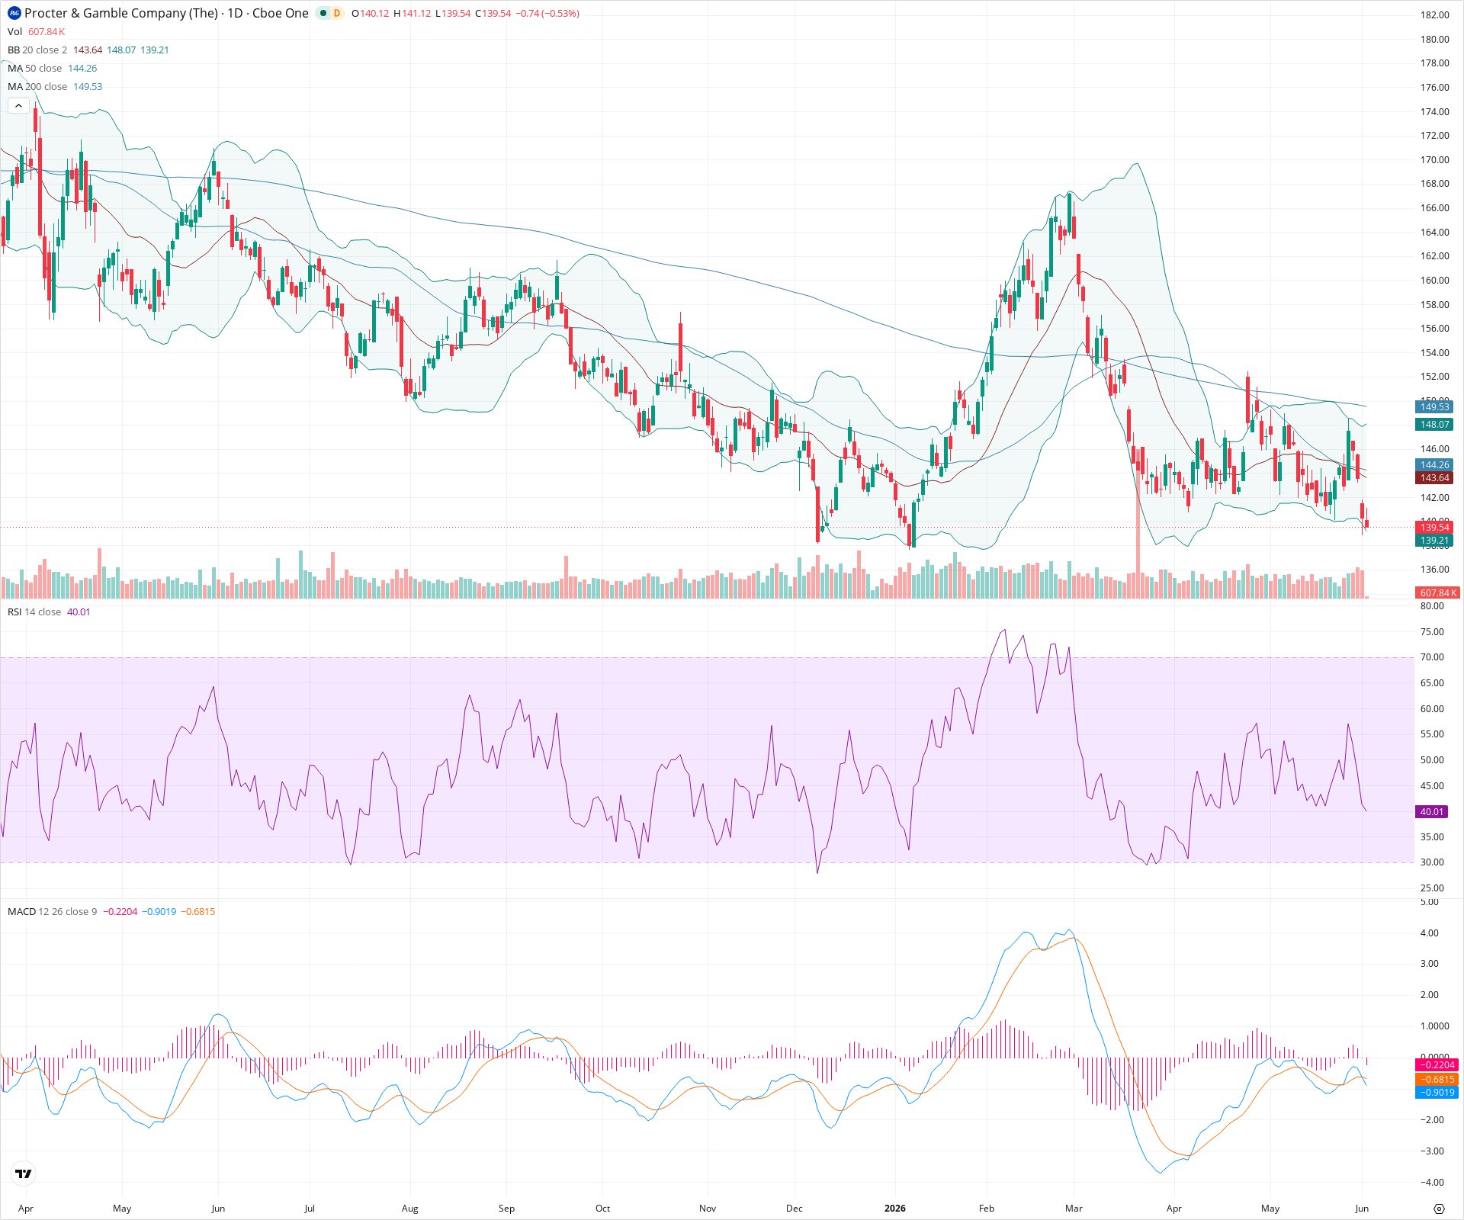1464x1220 pixels.
Task: Select the BB 20 close 2 legend
Action: (x=37, y=50)
